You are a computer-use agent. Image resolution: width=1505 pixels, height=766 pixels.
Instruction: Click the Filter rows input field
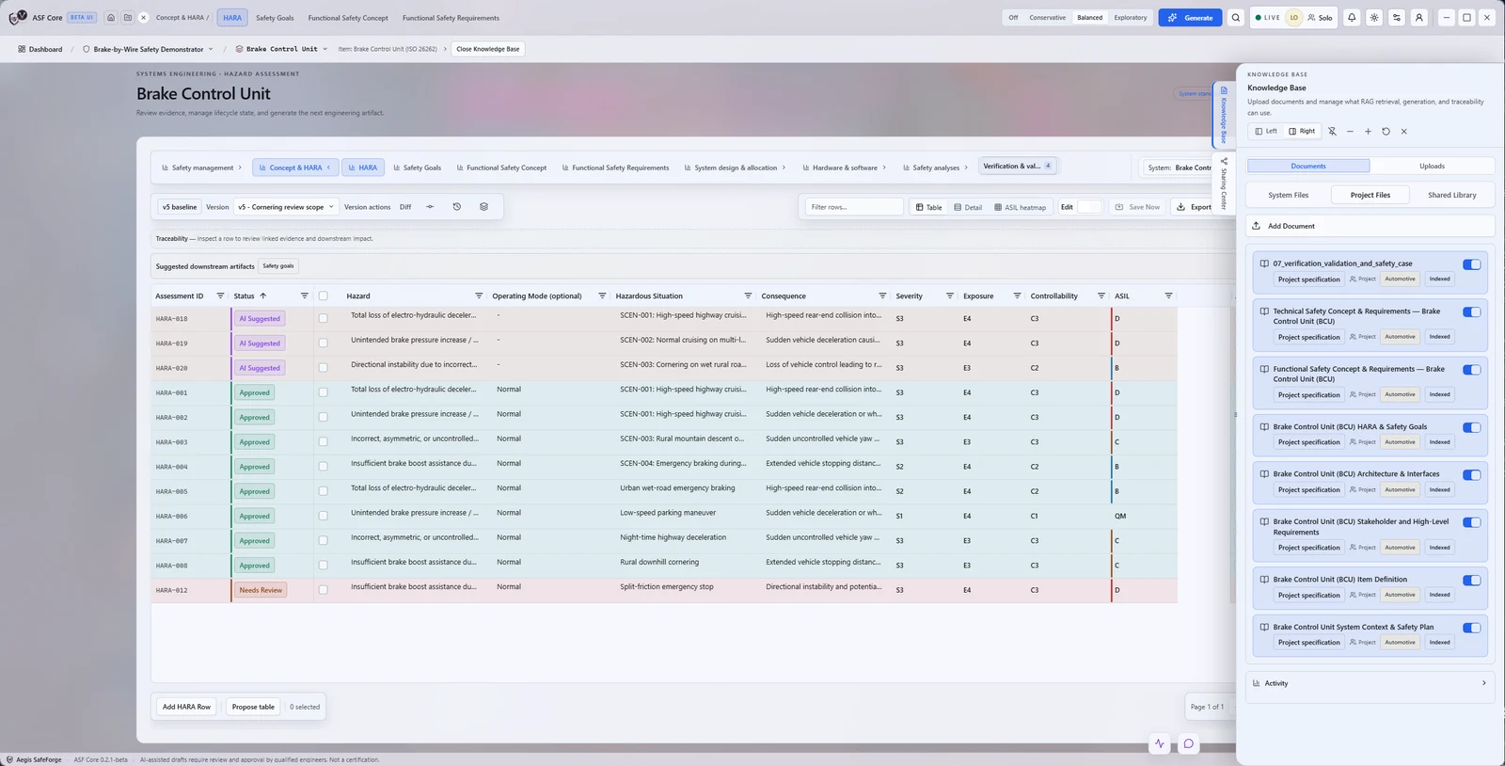(x=853, y=207)
